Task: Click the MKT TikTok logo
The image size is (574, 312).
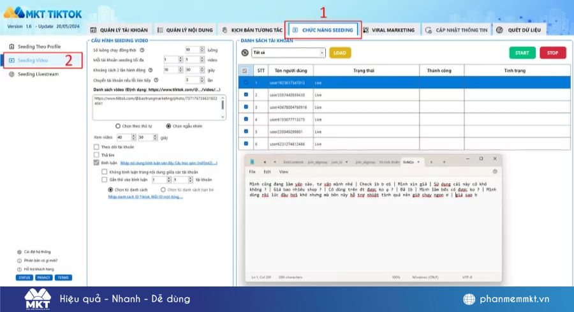Action: (43, 14)
